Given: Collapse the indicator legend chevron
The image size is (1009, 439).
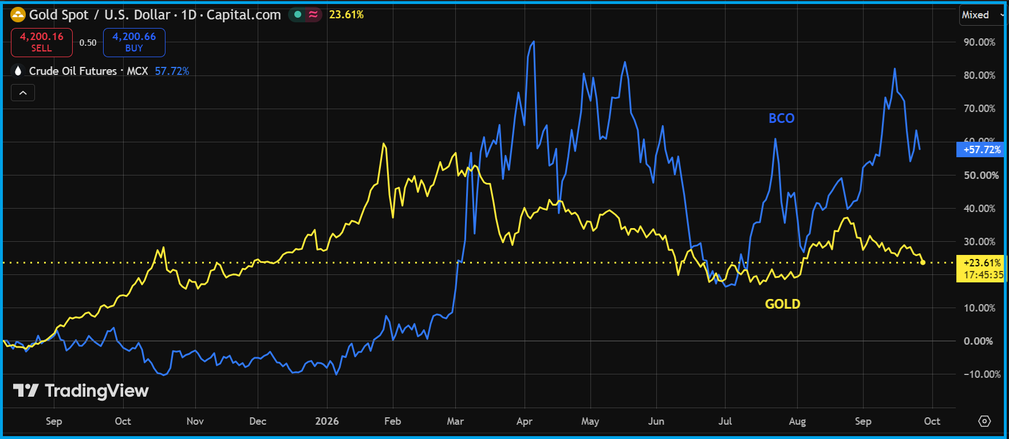Looking at the screenshot, I should pyautogui.click(x=23, y=93).
